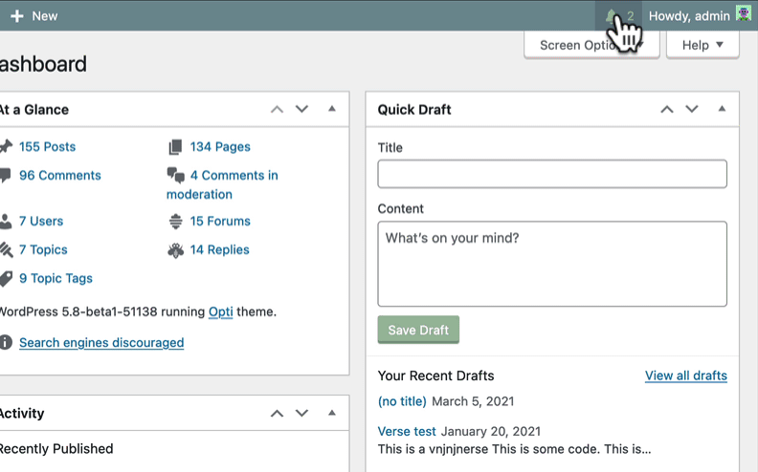Collapse the Quick Draft panel

(x=723, y=109)
